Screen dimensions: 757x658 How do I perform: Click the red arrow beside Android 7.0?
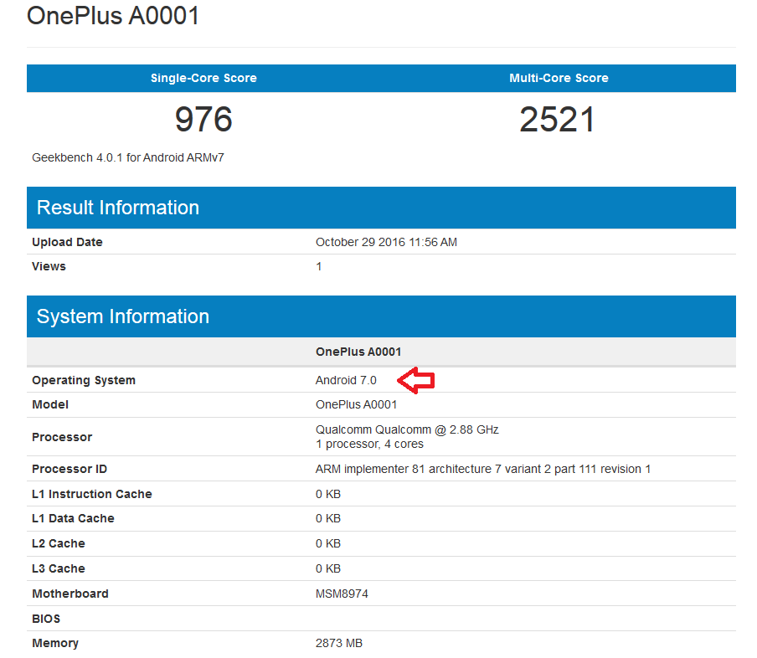(x=416, y=381)
